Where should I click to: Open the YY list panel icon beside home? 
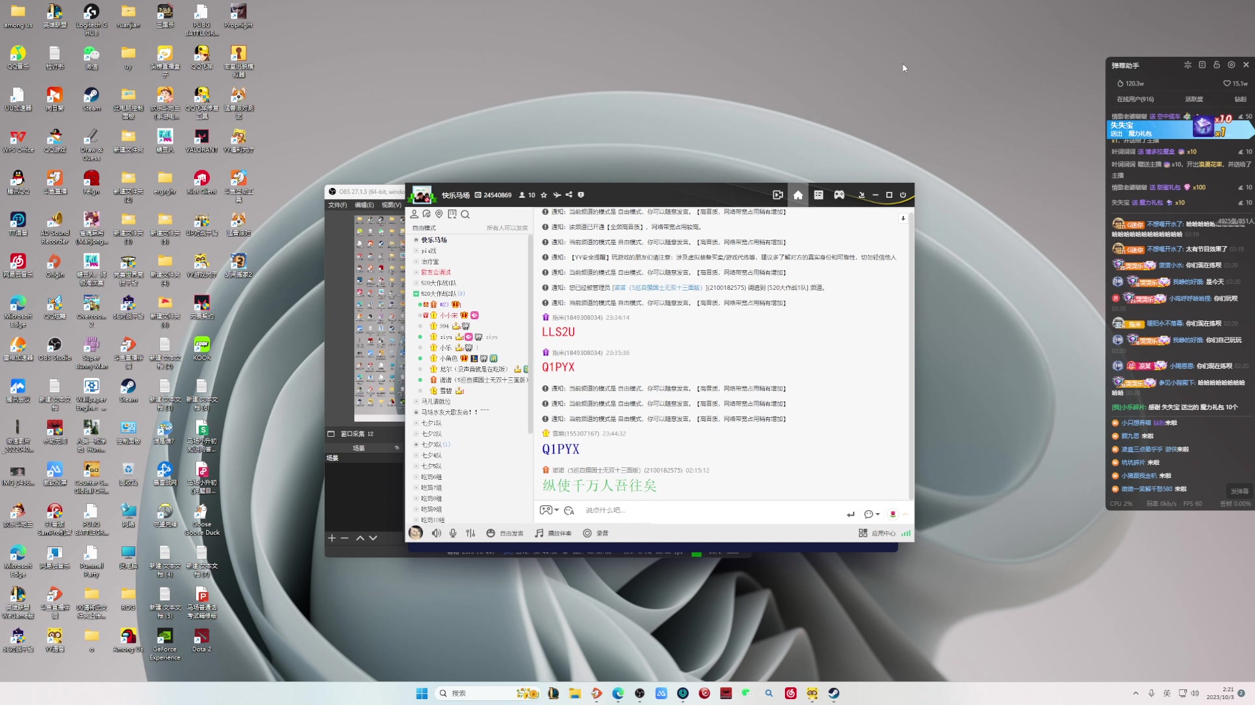(818, 195)
